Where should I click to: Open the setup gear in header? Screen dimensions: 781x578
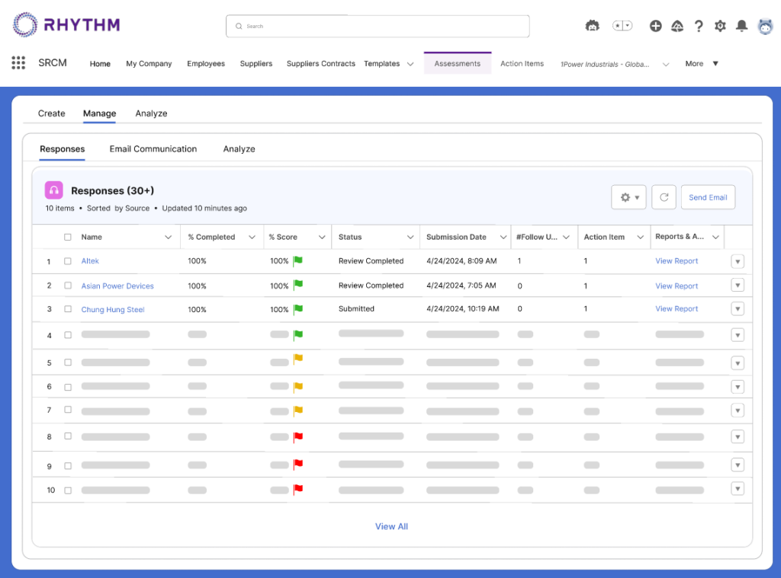tap(720, 26)
